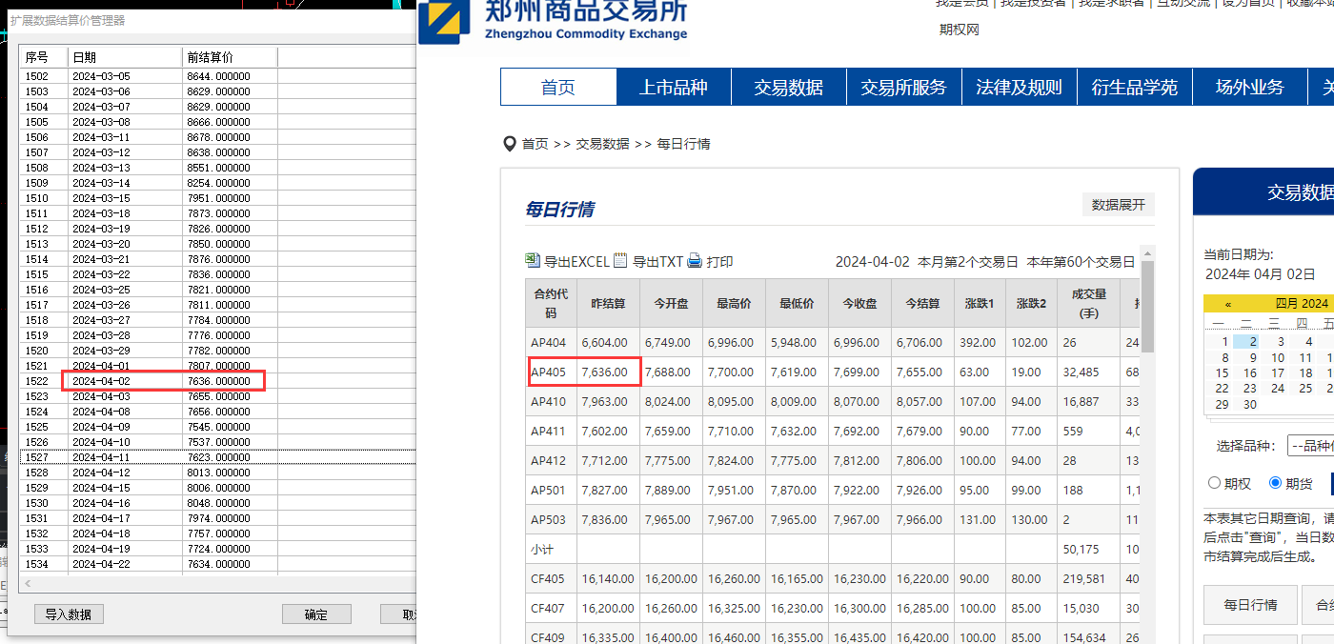Click 每日行情 in the breadcrumb
Viewport: 1334px width, 644px height.
click(683, 144)
